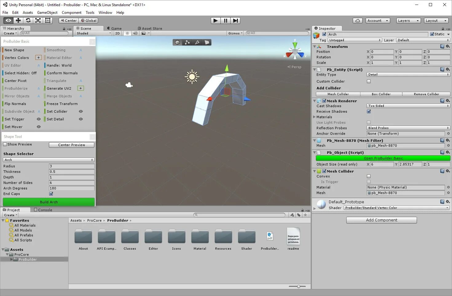Switch to the Asset Store tab

point(150,28)
